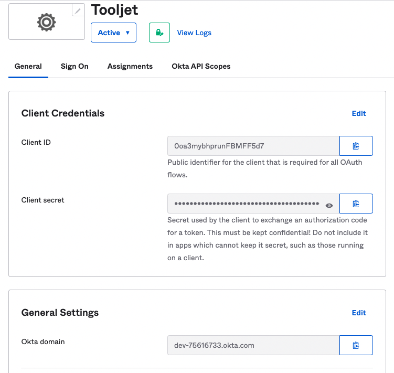
Task: Reveal client secret with eye icon
Action: coord(329,205)
